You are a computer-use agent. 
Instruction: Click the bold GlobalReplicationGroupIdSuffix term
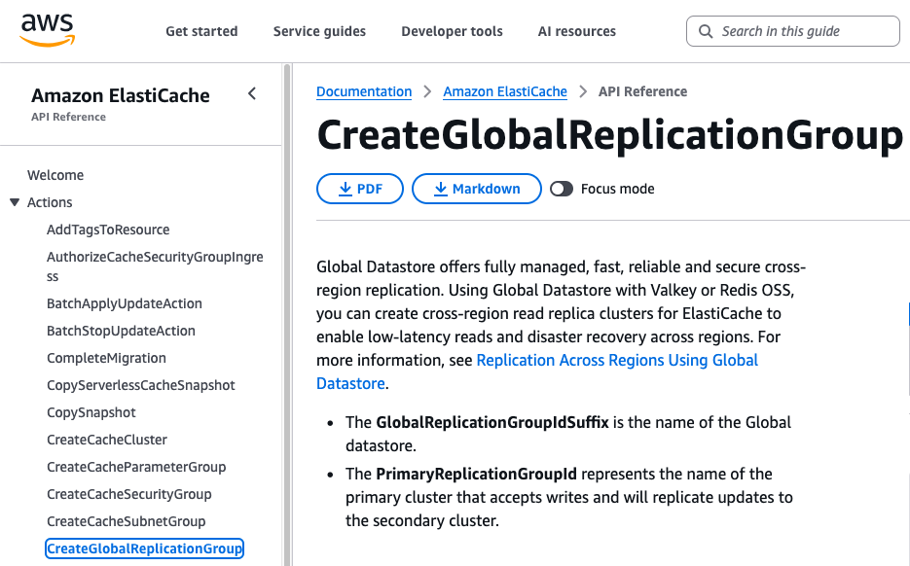[492, 422]
